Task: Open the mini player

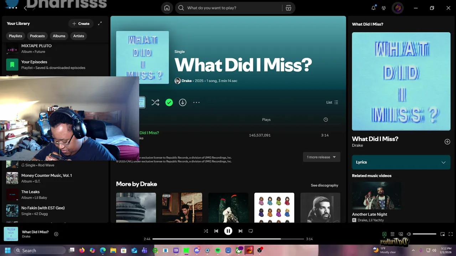Action: (x=442, y=234)
